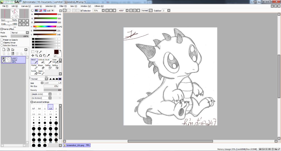
Task: Toggle the Selection checkbox in toolbar
Action: (82, 11)
